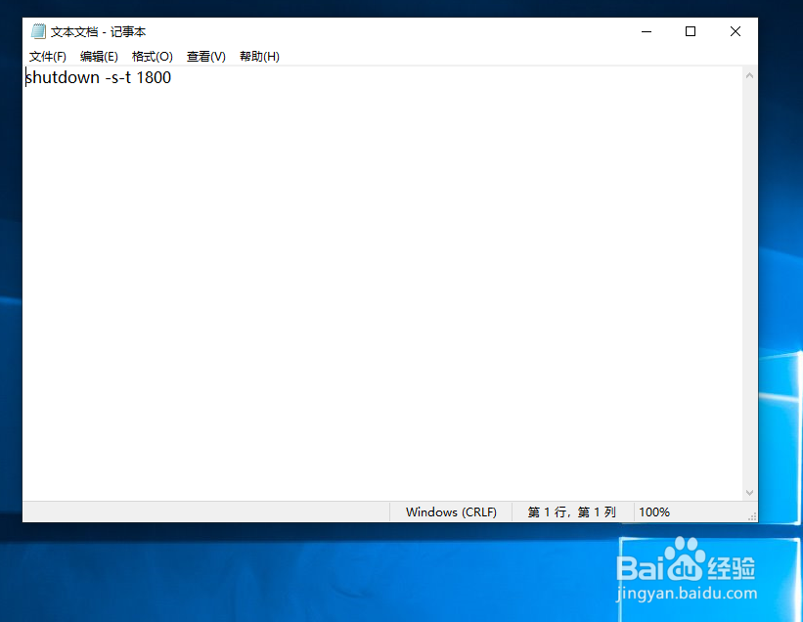
Task: Click the minimize button of Notepad
Action: coord(646,30)
